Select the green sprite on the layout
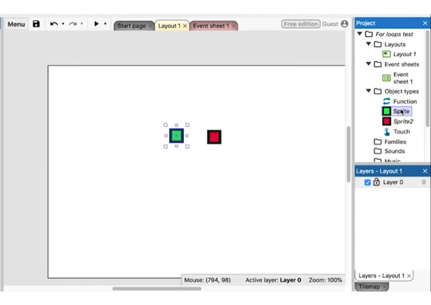The image size is (431, 305). click(x=176, y=135)
